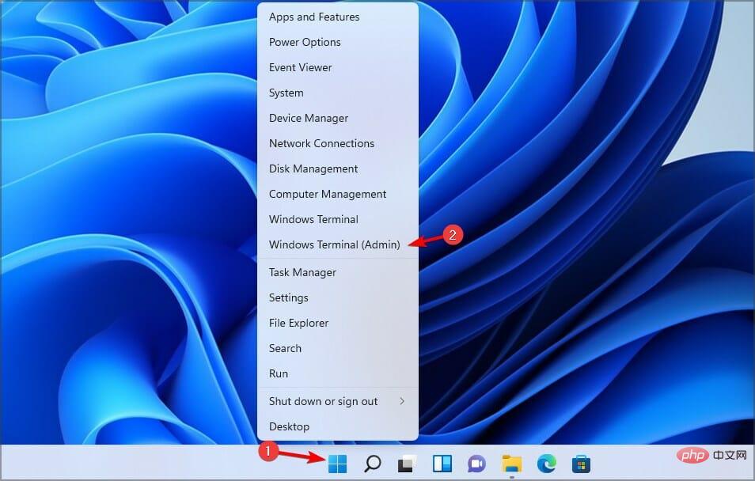The image size is (755, 481).
Task: Open Event Viewer from menu
Action: pyautogui.click(x=338, y=67)
